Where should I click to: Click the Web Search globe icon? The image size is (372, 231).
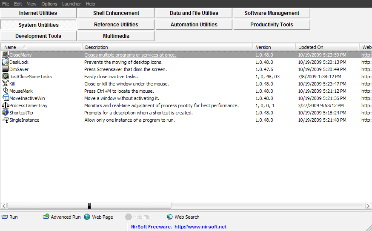coord(170,217)
